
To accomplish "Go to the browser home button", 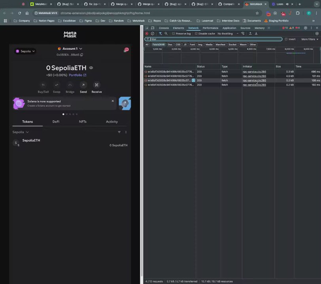I will (x=27, y=13).
